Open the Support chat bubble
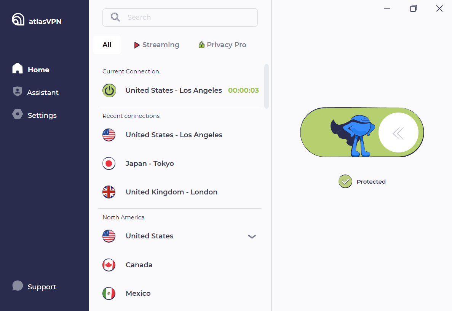The height and width of the screenshot is (311, 452). 18,286
